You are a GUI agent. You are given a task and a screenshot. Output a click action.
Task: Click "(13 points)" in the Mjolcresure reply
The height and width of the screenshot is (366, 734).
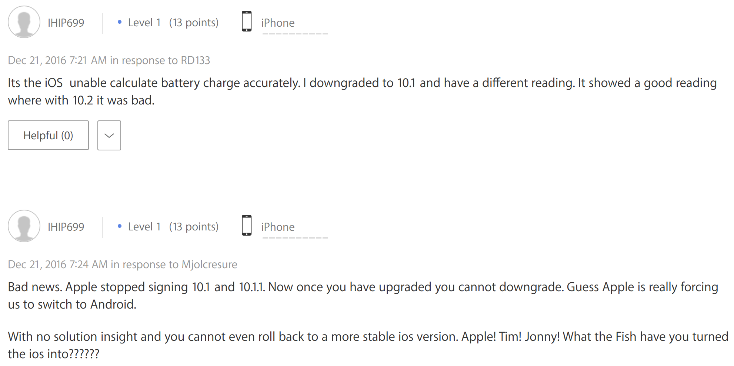click(x=194, y=227)
